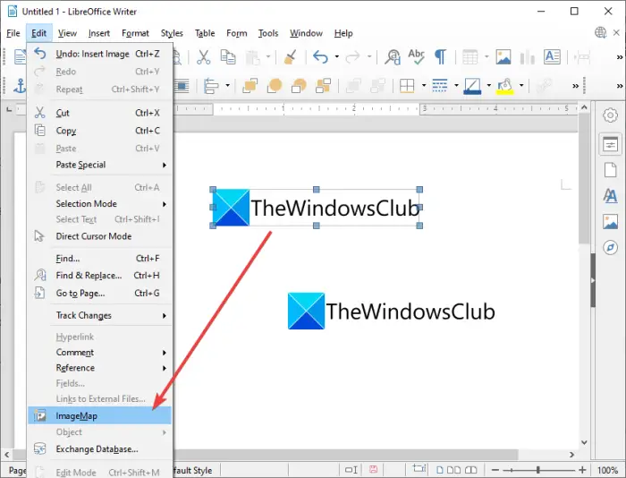Choose ImageMap from the Edit menu

click(100, 415)
